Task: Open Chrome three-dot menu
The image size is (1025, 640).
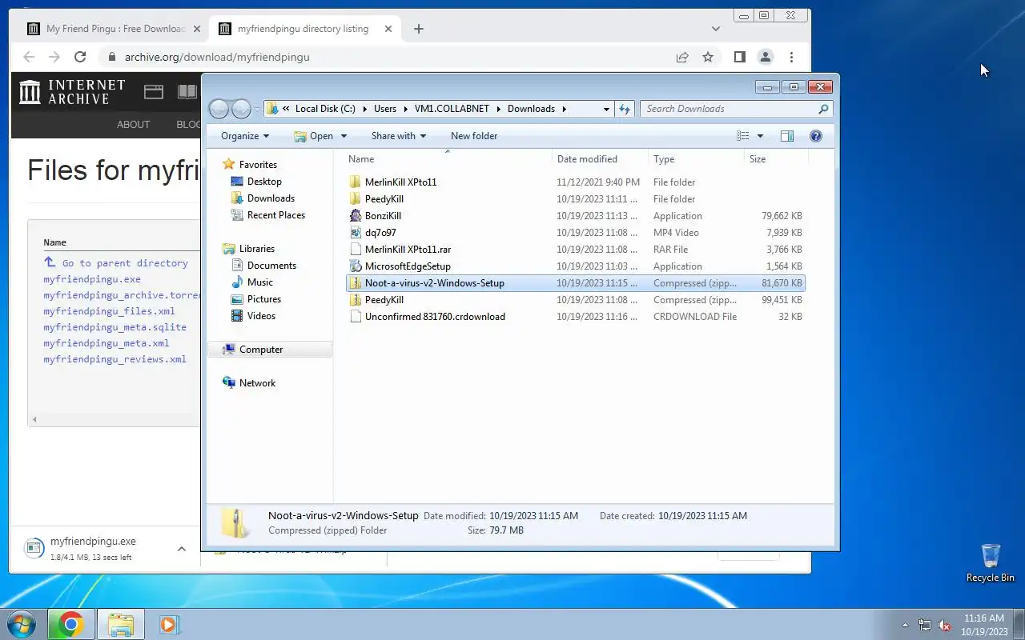Action: [x=791, y=57]
